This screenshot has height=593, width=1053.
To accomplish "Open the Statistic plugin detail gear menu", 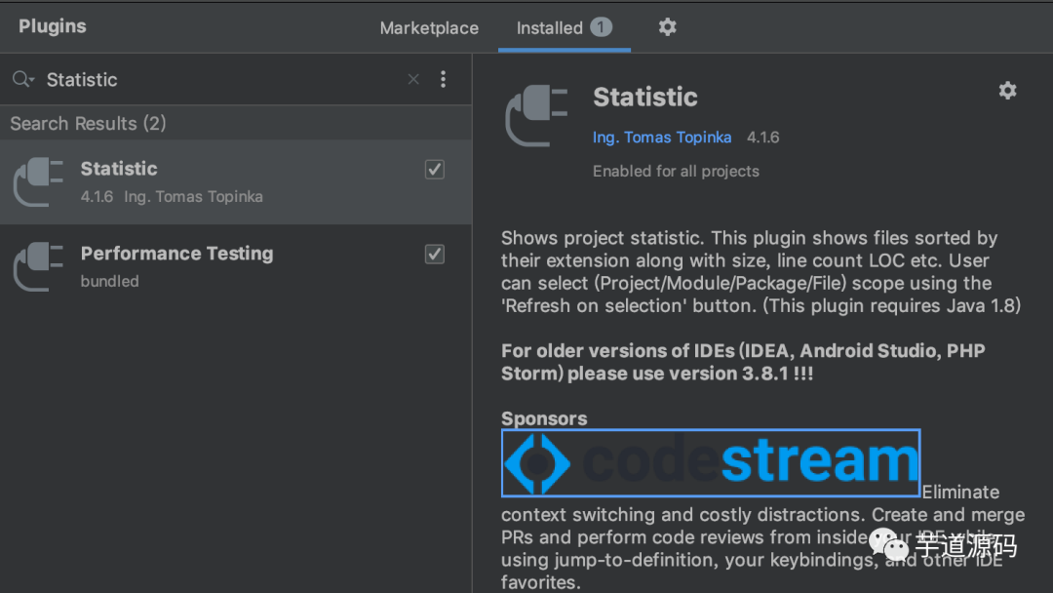I will click(x=1007, y=91).
